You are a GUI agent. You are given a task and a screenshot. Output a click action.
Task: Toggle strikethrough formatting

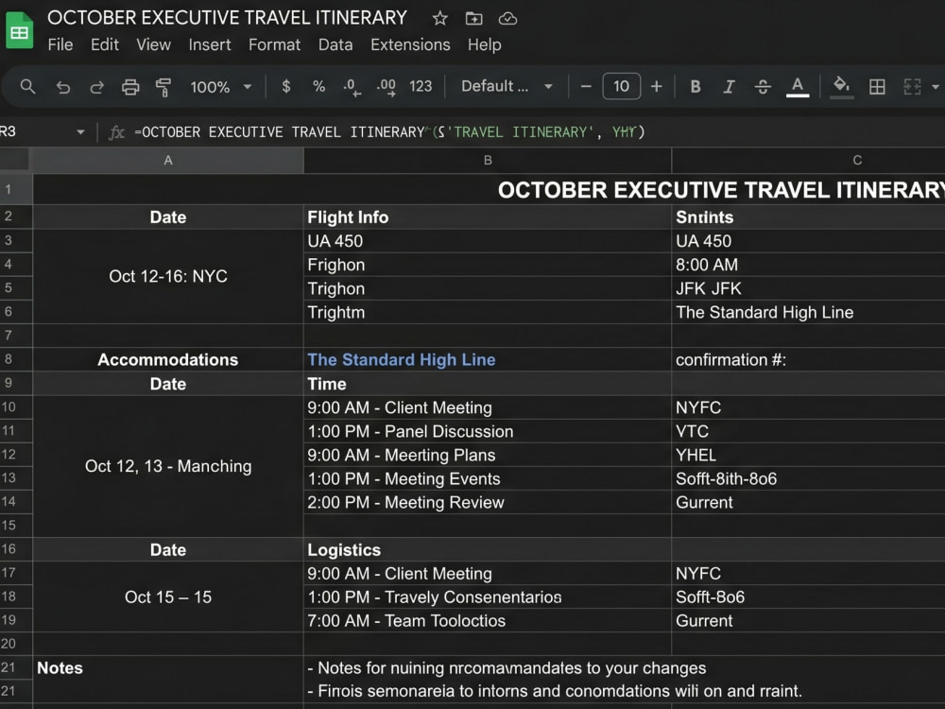(x=763, y=86)
